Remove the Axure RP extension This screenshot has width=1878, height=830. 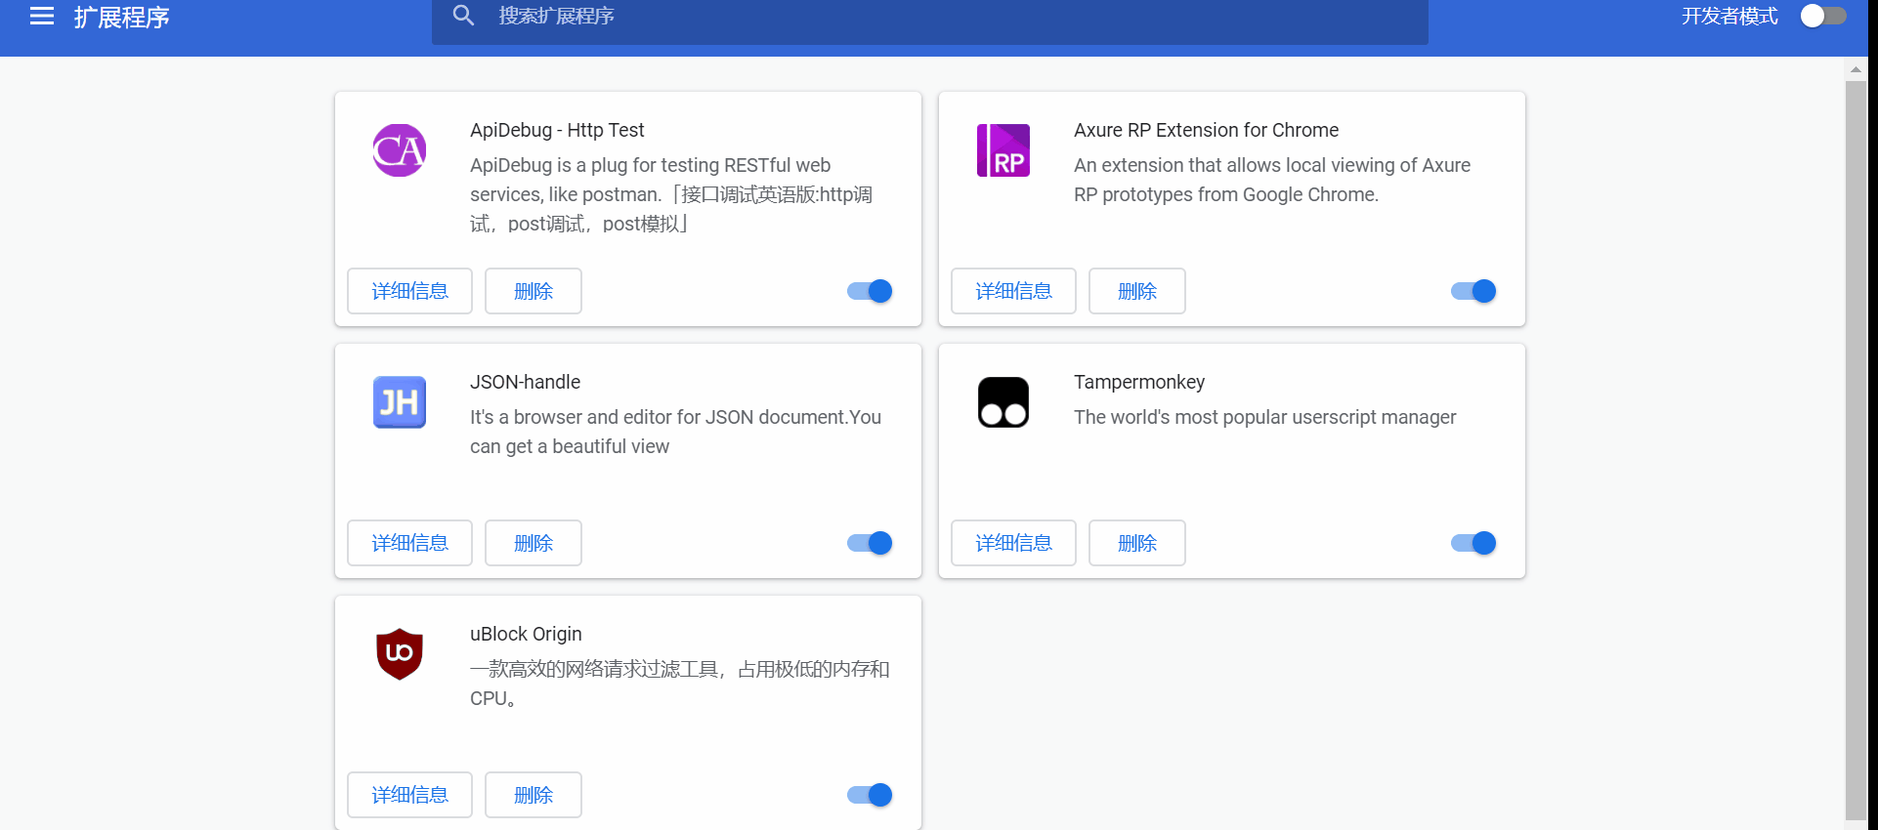1137,291
